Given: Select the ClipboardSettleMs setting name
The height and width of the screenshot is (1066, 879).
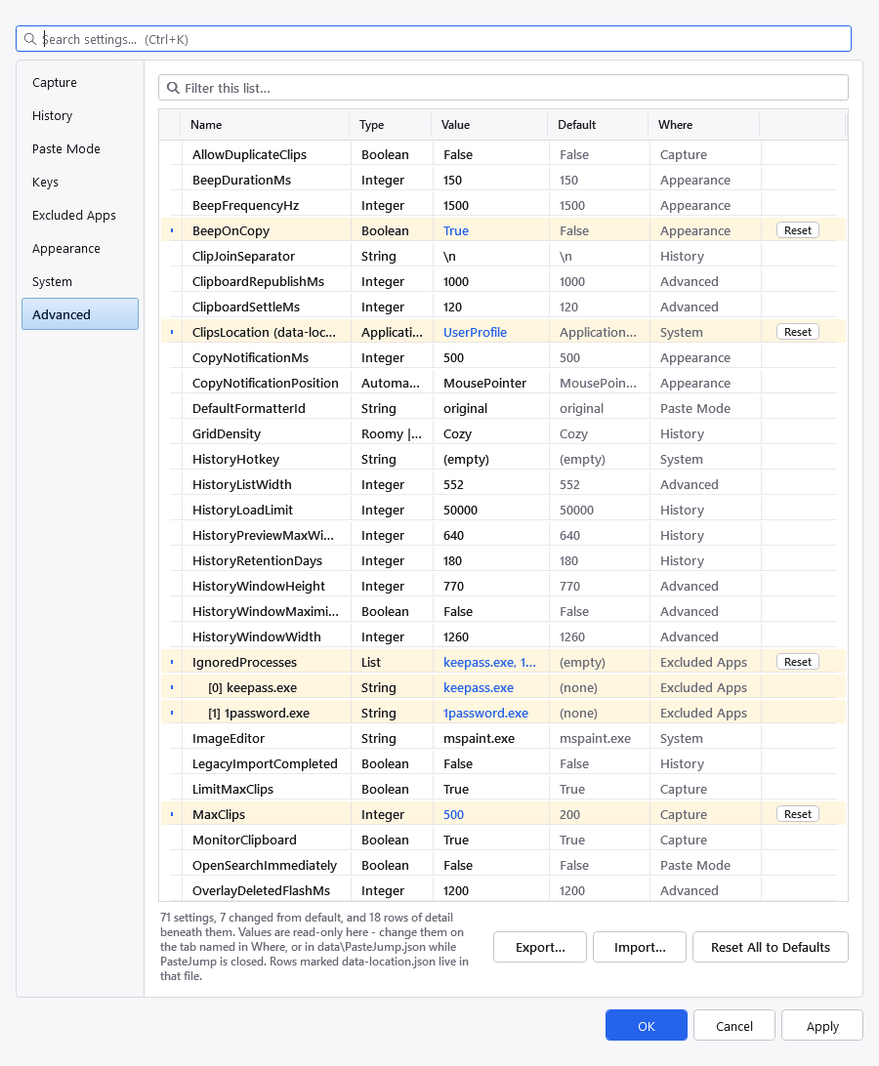Looking at the screenshot, I should pyautogui.click(x=245, y=307).
